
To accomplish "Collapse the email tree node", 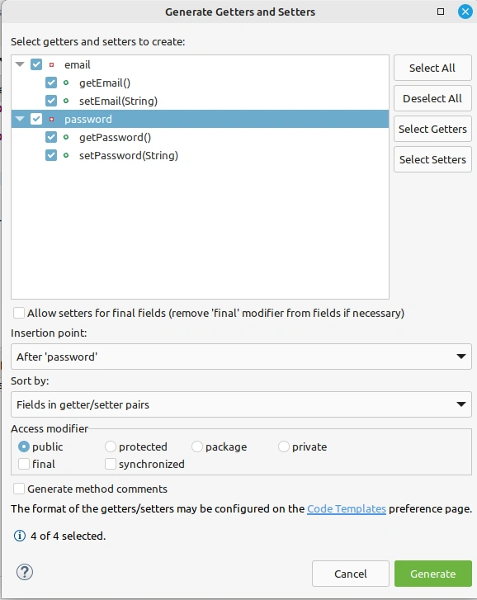I will [x=20, y=64].
